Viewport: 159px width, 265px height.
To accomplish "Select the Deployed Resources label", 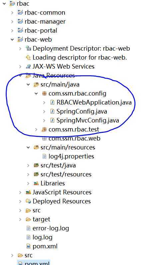I will click(62, 201).
